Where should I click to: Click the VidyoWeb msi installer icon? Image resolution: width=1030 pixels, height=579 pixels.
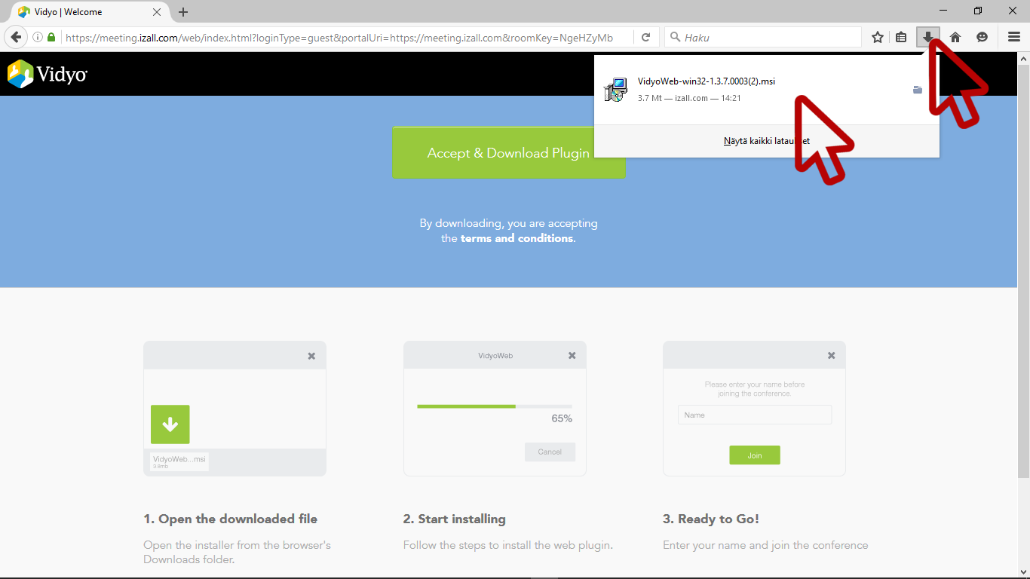coord(615,90)
